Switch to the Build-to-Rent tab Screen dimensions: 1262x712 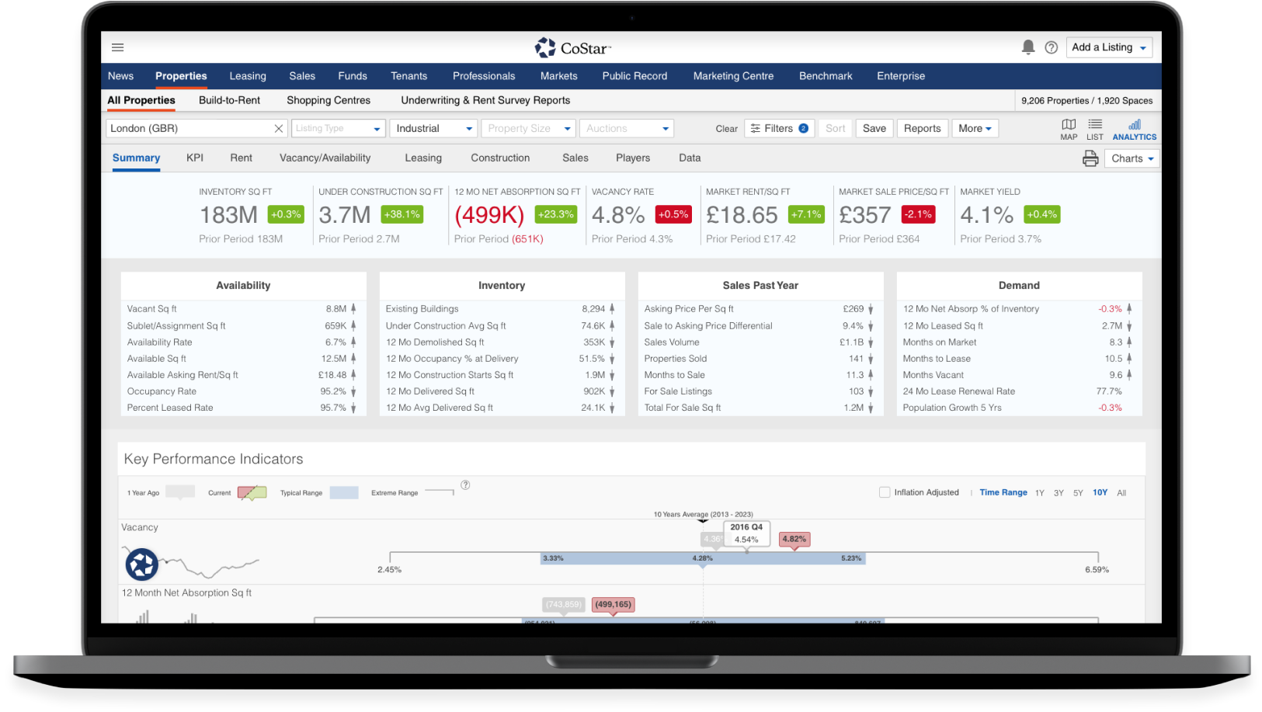[229, 100]
